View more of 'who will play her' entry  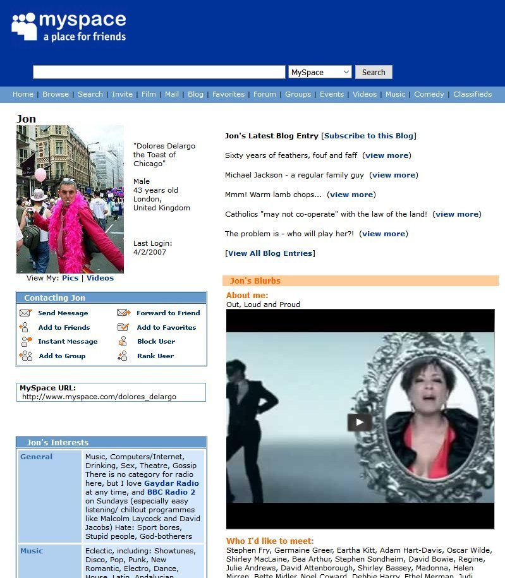point(384,233)
